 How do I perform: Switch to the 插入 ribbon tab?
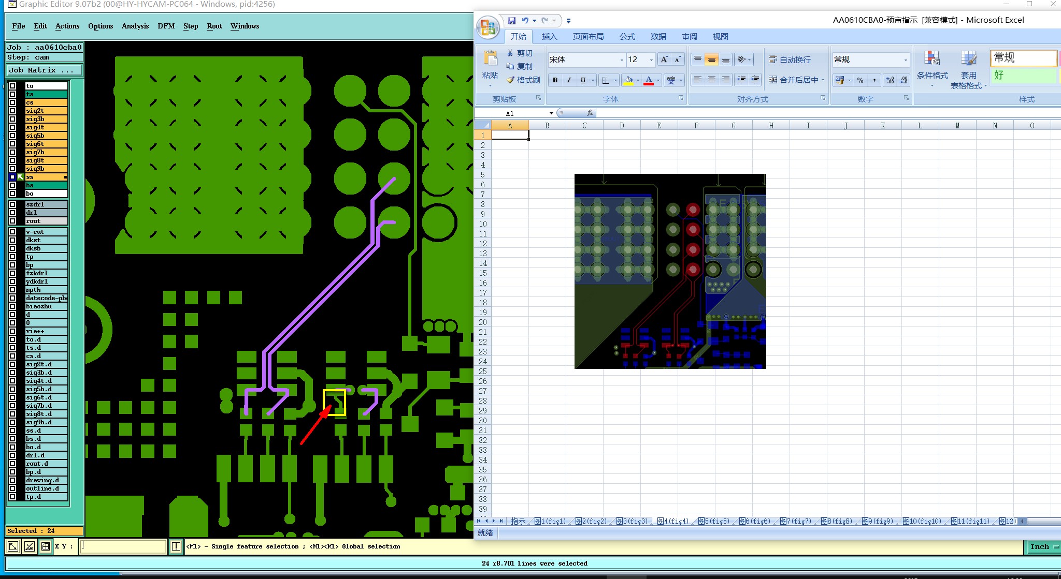tap(549, 36)
